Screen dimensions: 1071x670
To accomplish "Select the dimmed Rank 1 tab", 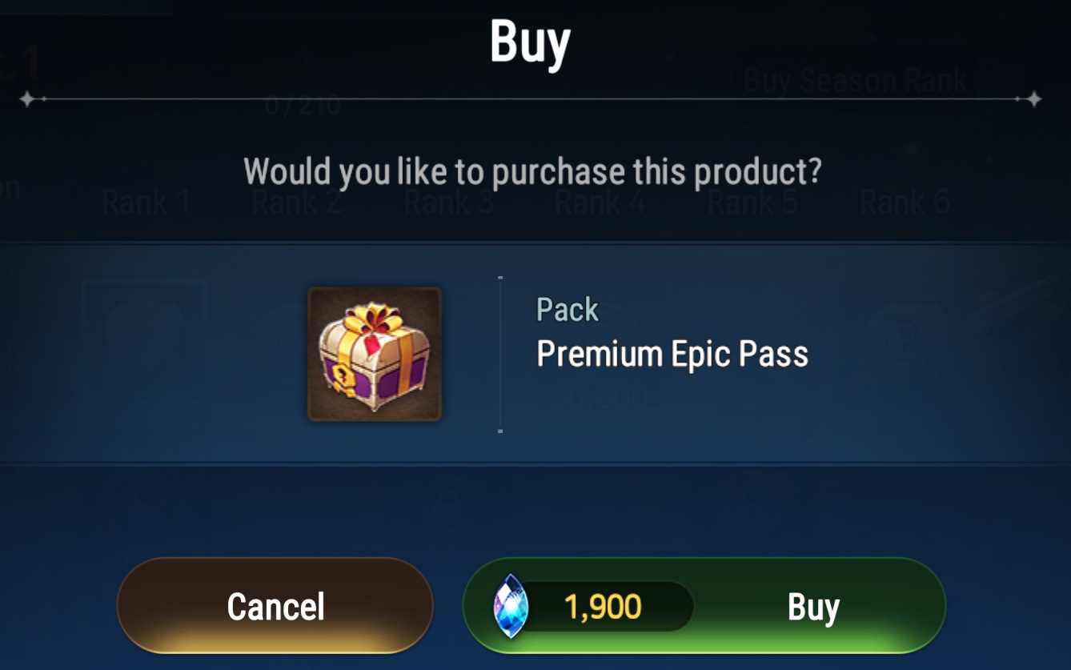I will coord(146,202).
